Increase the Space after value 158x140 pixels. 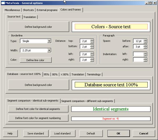click(x=145, y=46)
